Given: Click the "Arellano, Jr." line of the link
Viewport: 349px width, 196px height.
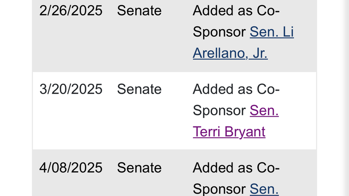Looking at the screenshot, I should [230, 53].
